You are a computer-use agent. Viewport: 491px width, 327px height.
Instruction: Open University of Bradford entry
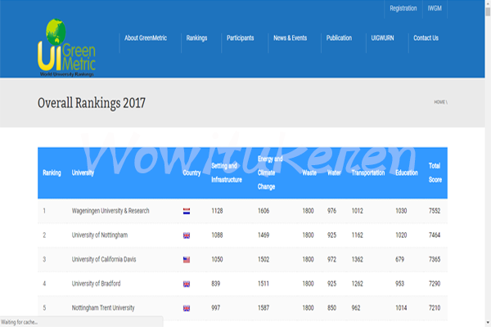[x=96, y=284]
